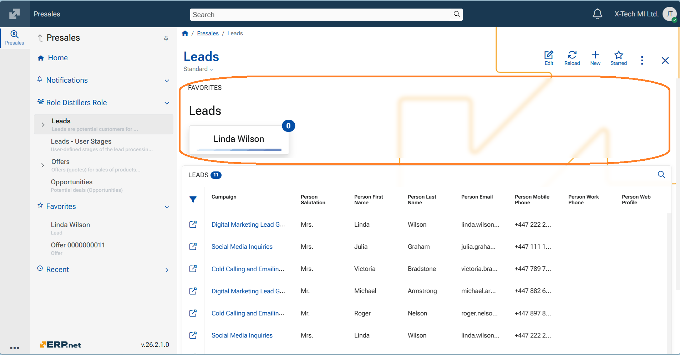Click into the top Search field
680x355 pixels.
[x=321, y=15]
